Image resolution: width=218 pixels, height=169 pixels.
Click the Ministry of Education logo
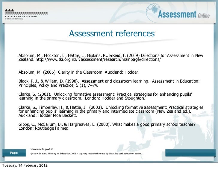click(x=26, y=14)
